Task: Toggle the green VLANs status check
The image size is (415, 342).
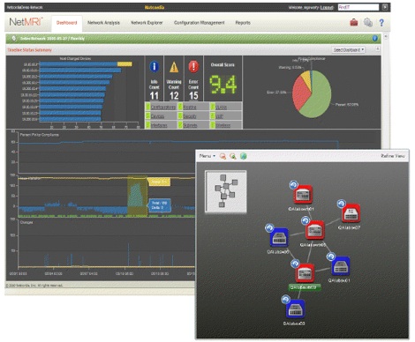Action: [x=213, y=107]
